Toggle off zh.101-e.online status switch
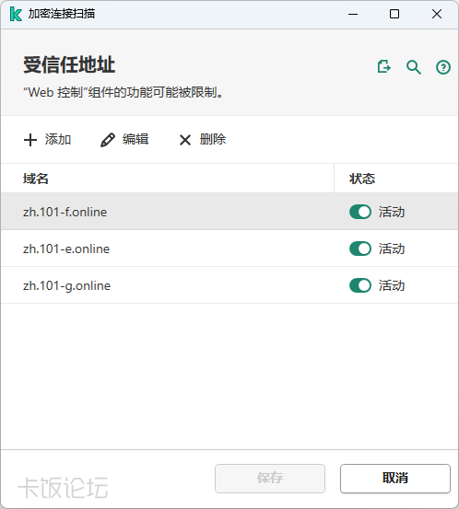Image resolution: width=459 pixels, height=509 pixels. (x=360, y=249)
